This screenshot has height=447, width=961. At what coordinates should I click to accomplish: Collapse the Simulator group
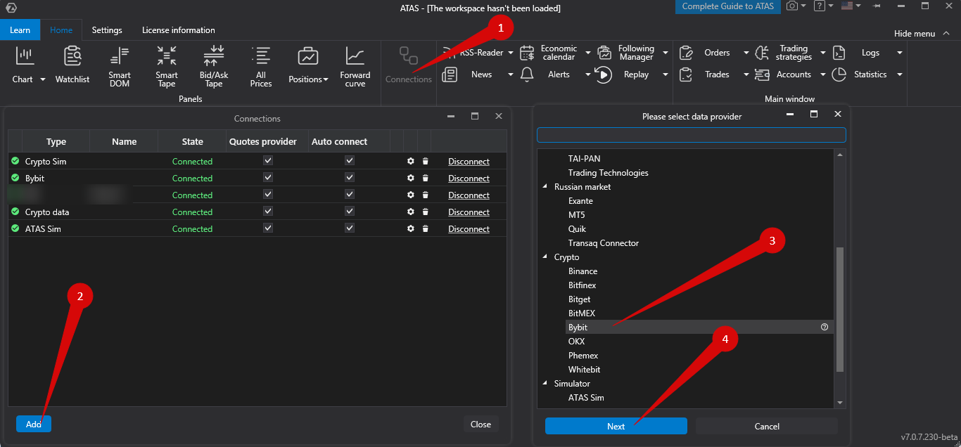point(545,384)
